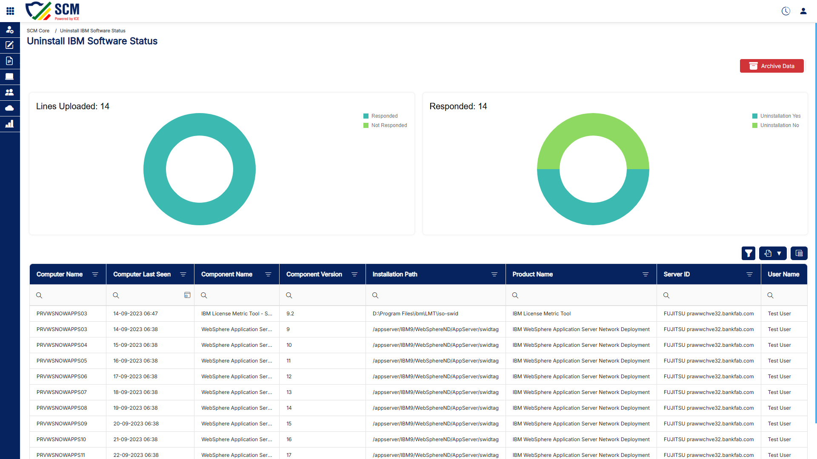This screenshot has width=817, height=459.
Task: Open the history clock icon
Action: pyautogui.click(x=786, y=11)
